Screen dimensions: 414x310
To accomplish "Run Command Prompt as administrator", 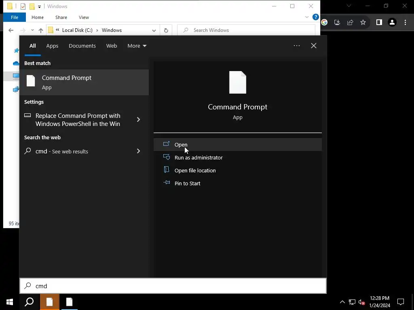I will click(237, 157).
